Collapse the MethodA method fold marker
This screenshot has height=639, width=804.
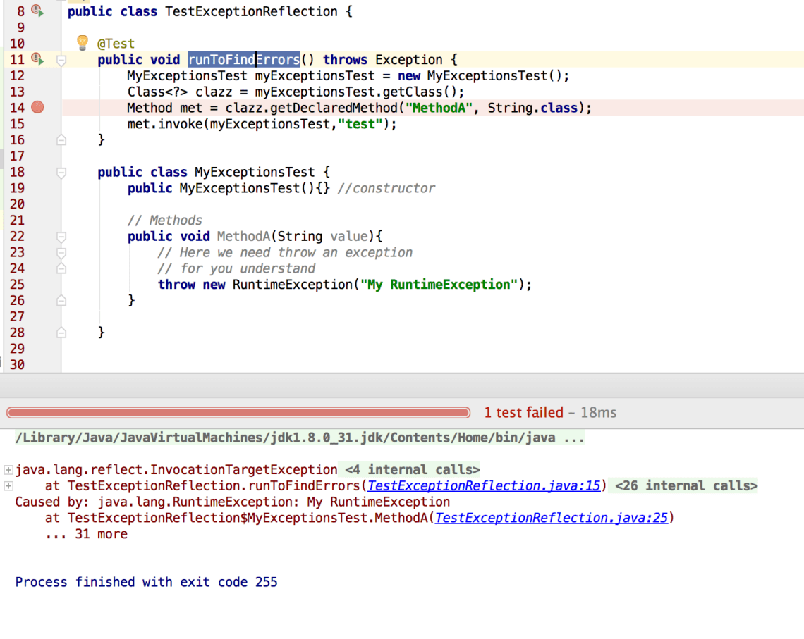pos(61,237)
